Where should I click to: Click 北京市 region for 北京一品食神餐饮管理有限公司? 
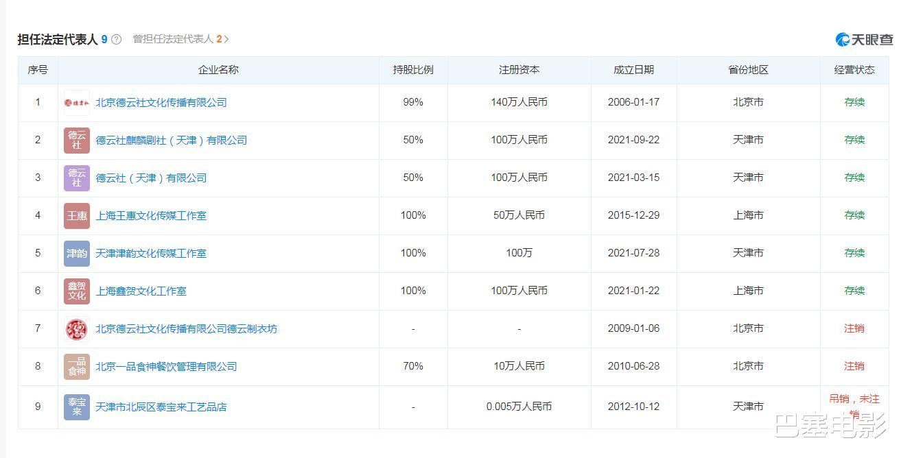[x=749, y=366]
